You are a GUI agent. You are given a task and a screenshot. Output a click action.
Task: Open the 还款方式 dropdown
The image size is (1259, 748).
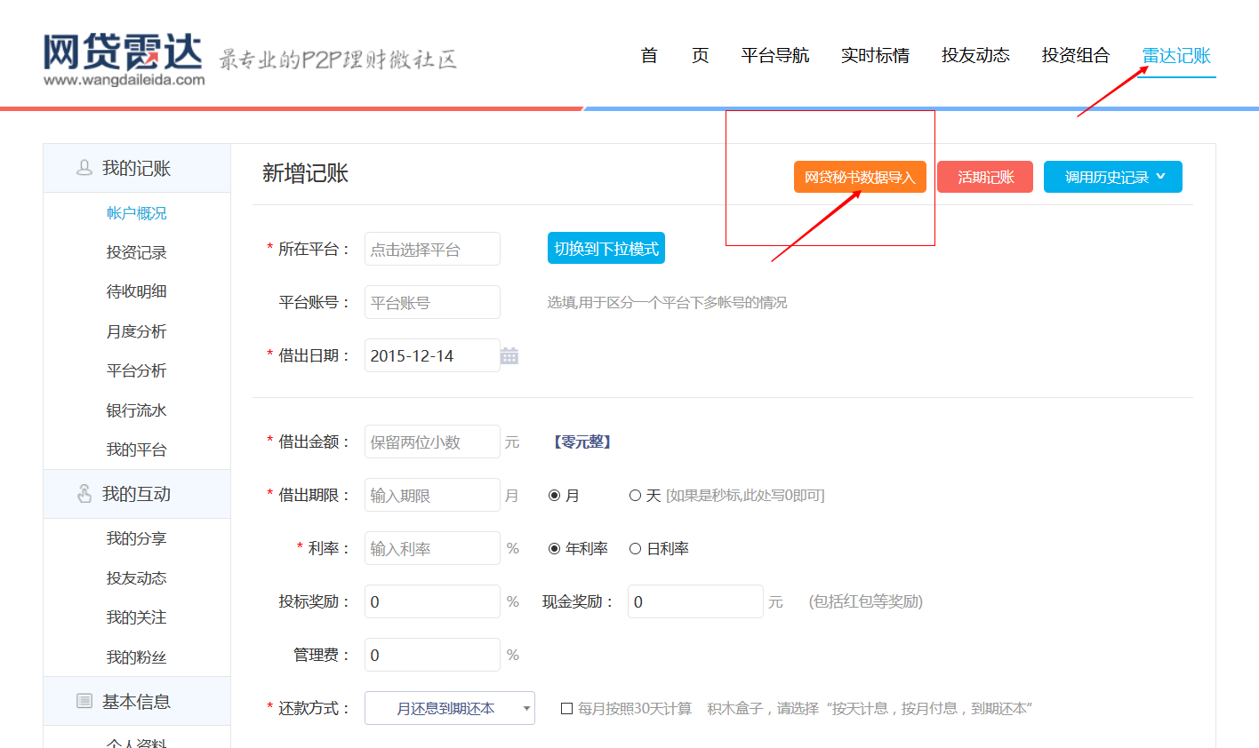click(450, 708)
